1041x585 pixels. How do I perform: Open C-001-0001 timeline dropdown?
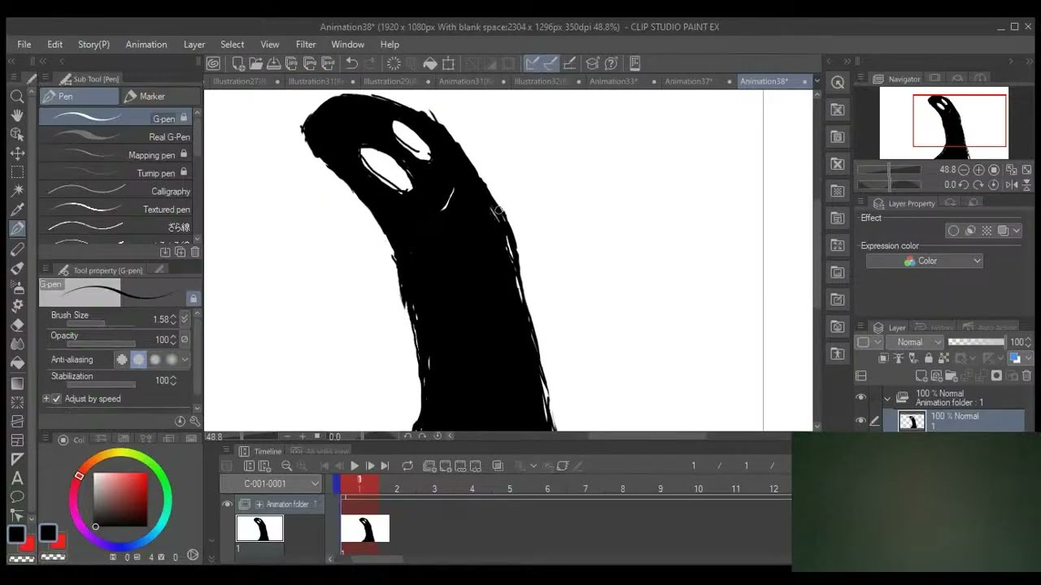271,483
